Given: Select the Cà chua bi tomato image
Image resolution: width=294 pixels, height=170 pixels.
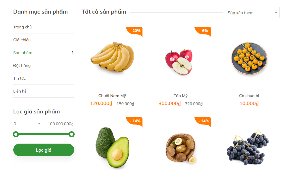Looking at the screenshot, I should coord(249,59).
